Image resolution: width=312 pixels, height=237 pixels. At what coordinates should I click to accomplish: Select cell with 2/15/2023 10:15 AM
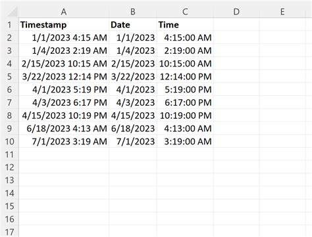click(64, 64)
